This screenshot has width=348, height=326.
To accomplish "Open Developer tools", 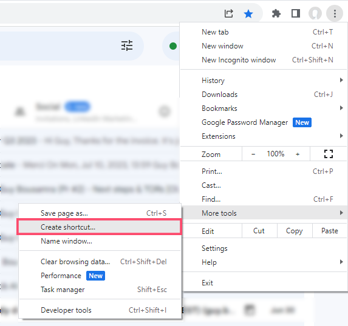I will (100, 310).
